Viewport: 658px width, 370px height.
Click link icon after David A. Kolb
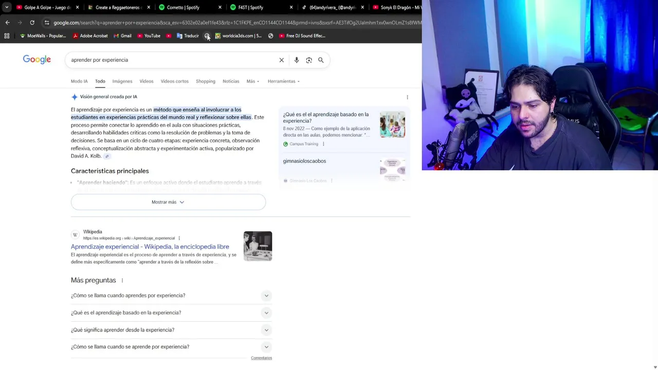click(107, 156)
